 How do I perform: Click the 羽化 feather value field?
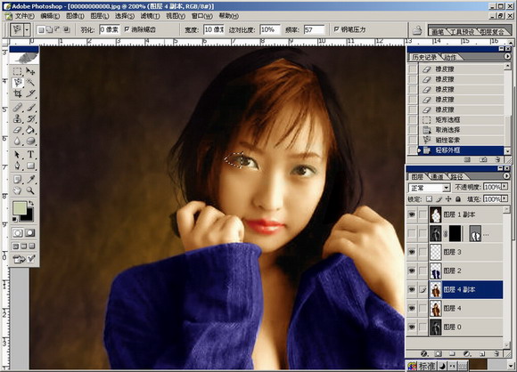pos(109,29)
